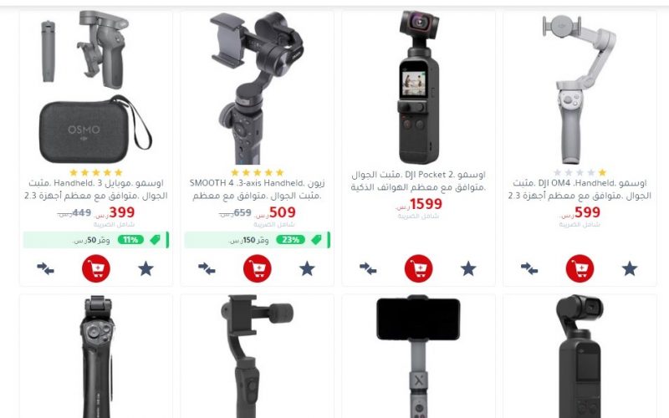
Task: Add Zhiyun Smooth 4 to cart
Action: point(258,268)
